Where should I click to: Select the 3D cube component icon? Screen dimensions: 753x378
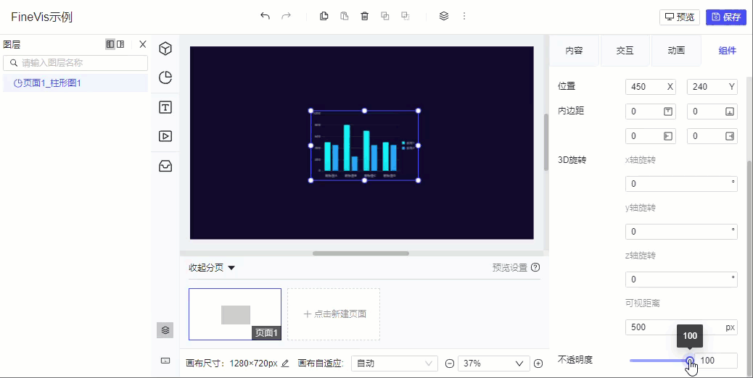[165, 49]
